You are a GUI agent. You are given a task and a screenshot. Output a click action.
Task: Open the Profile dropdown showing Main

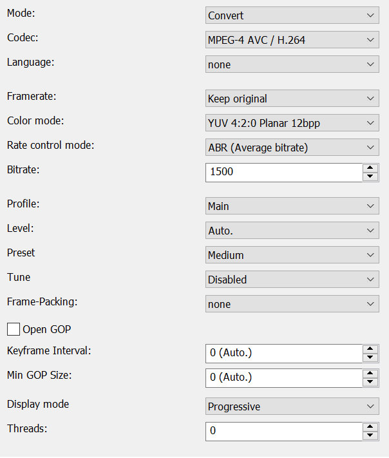point(292,206)
